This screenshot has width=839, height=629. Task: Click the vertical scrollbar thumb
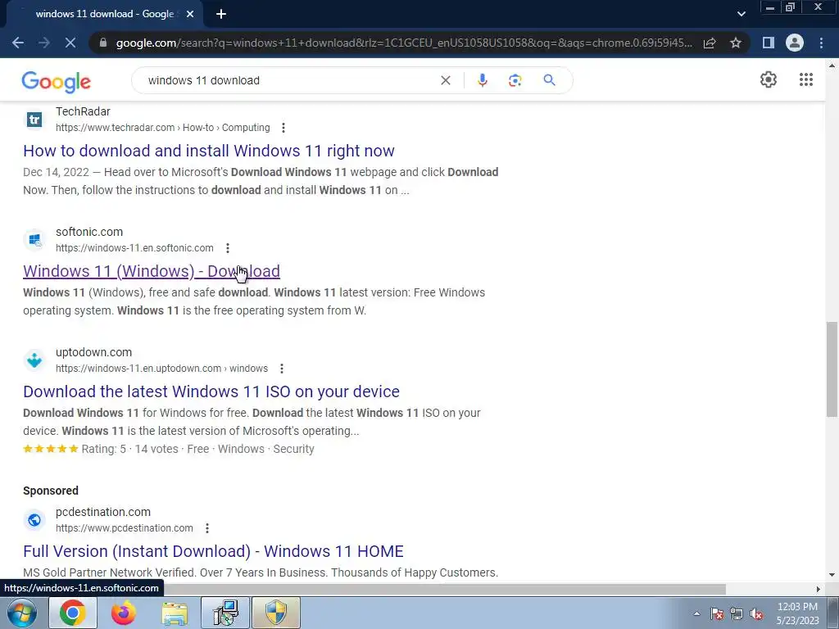click(832, 369)
